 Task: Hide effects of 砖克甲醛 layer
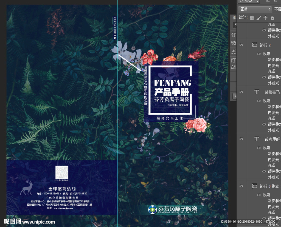[x=258, y=148]
